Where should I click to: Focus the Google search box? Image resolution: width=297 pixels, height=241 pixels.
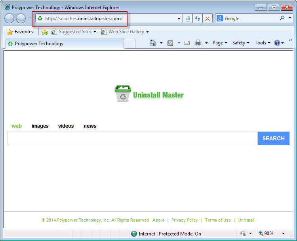(x=250, y=19)
